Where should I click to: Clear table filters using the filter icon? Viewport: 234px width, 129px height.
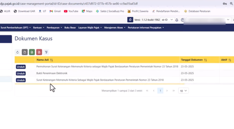[46, 52]
